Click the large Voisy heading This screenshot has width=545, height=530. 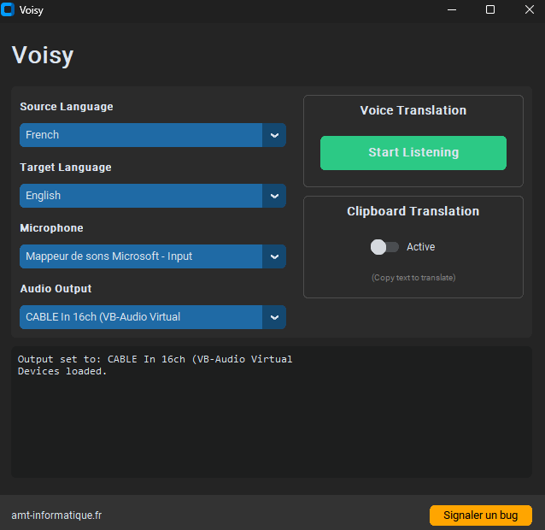[x=43, y=56]
